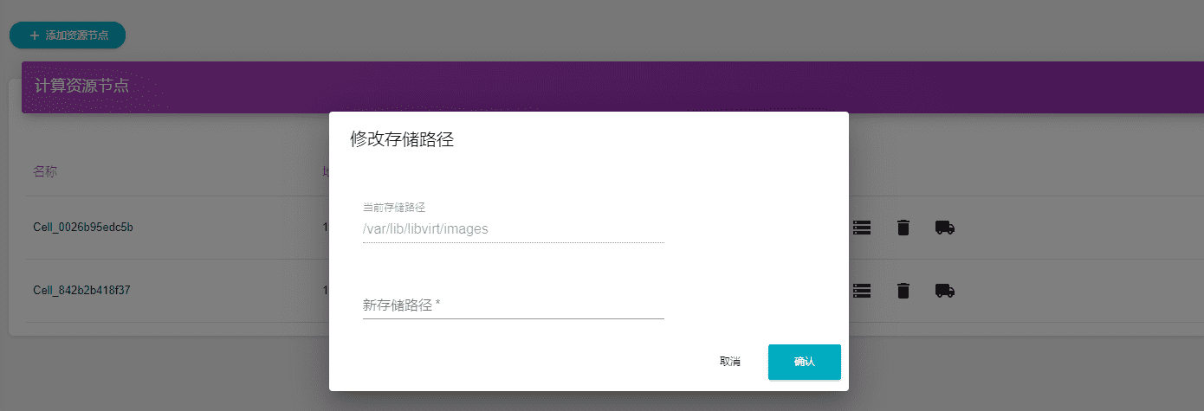Click the 计算资源节点 purple header banner
Image resolution: width=1204 pixels, height=411 pixels.
pos(173,87)
